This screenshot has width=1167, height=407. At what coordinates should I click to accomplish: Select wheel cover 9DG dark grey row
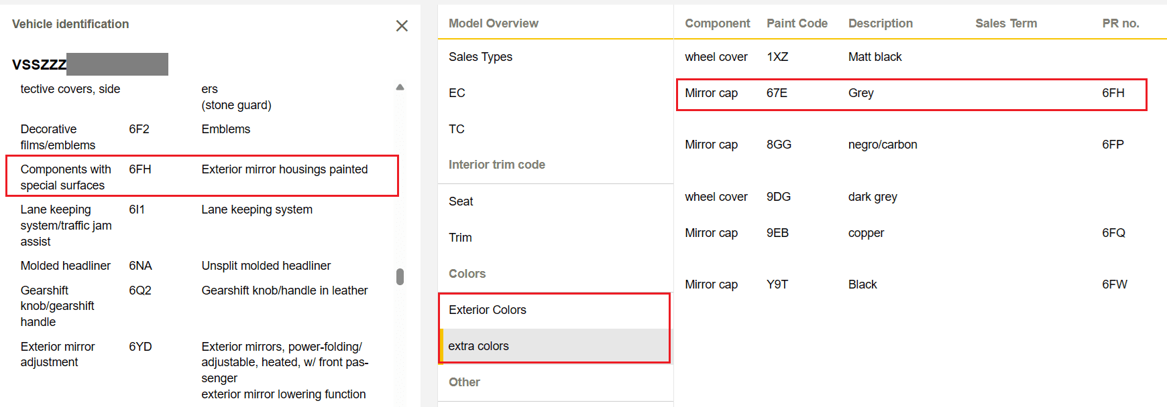911,197
